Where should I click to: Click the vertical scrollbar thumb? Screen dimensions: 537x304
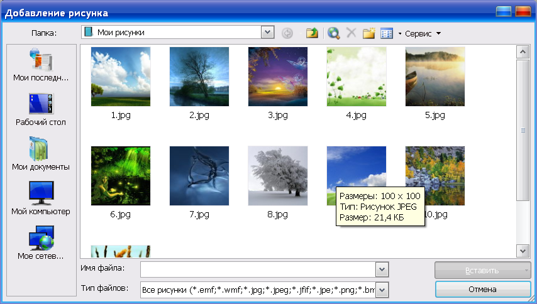pyautogui.click(x=523, y=130)
